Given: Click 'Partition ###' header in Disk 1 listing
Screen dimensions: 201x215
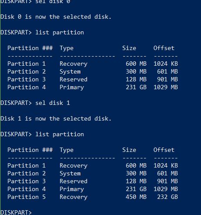Looking at the screenshot, I should [30, 150].
